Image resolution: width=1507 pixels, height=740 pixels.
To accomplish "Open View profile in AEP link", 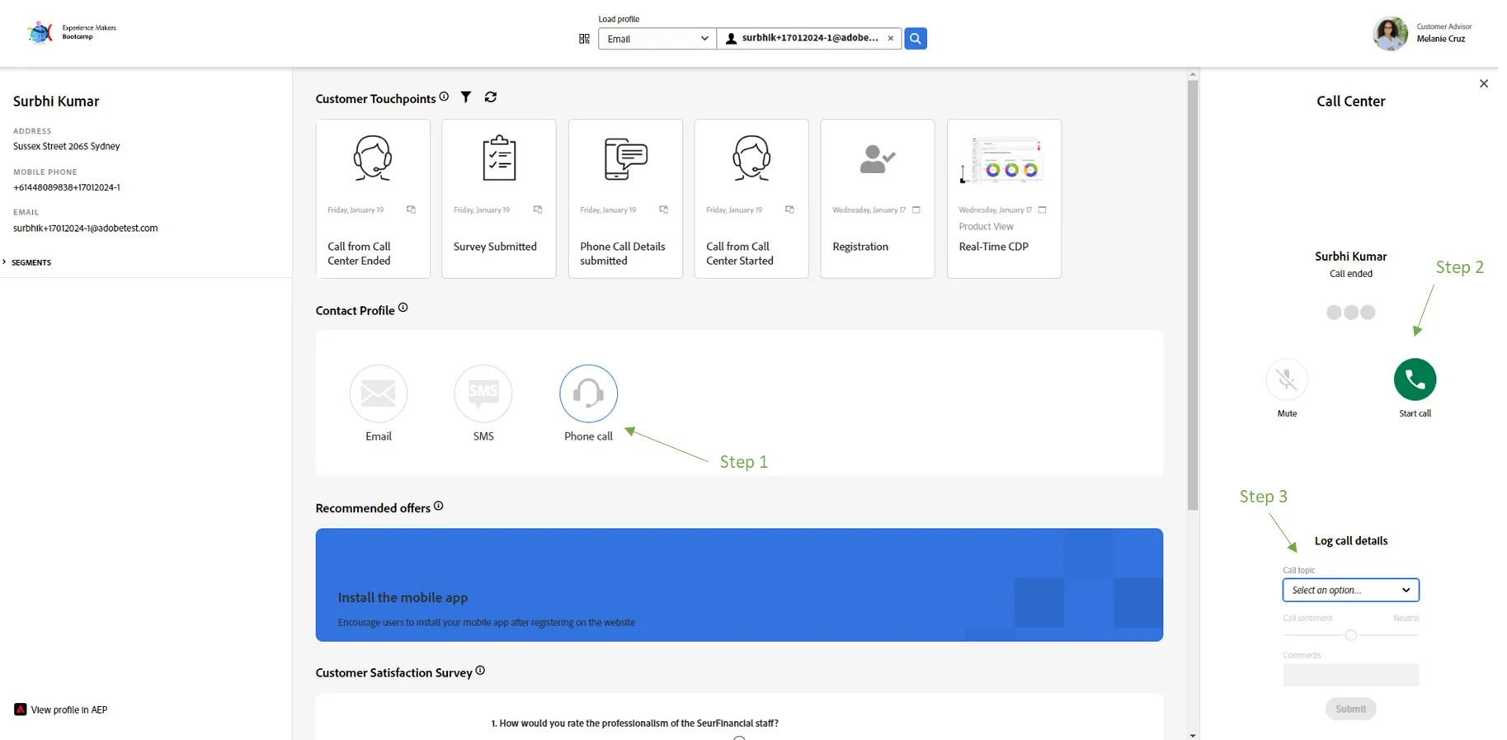I will pyautogui.click(x=69, y=709).
